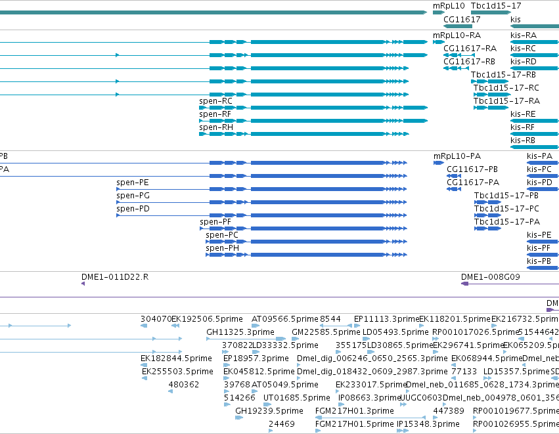Click the mRpL10-PA protein label
The image size is (559, 434).
click(x=457, y=156)
